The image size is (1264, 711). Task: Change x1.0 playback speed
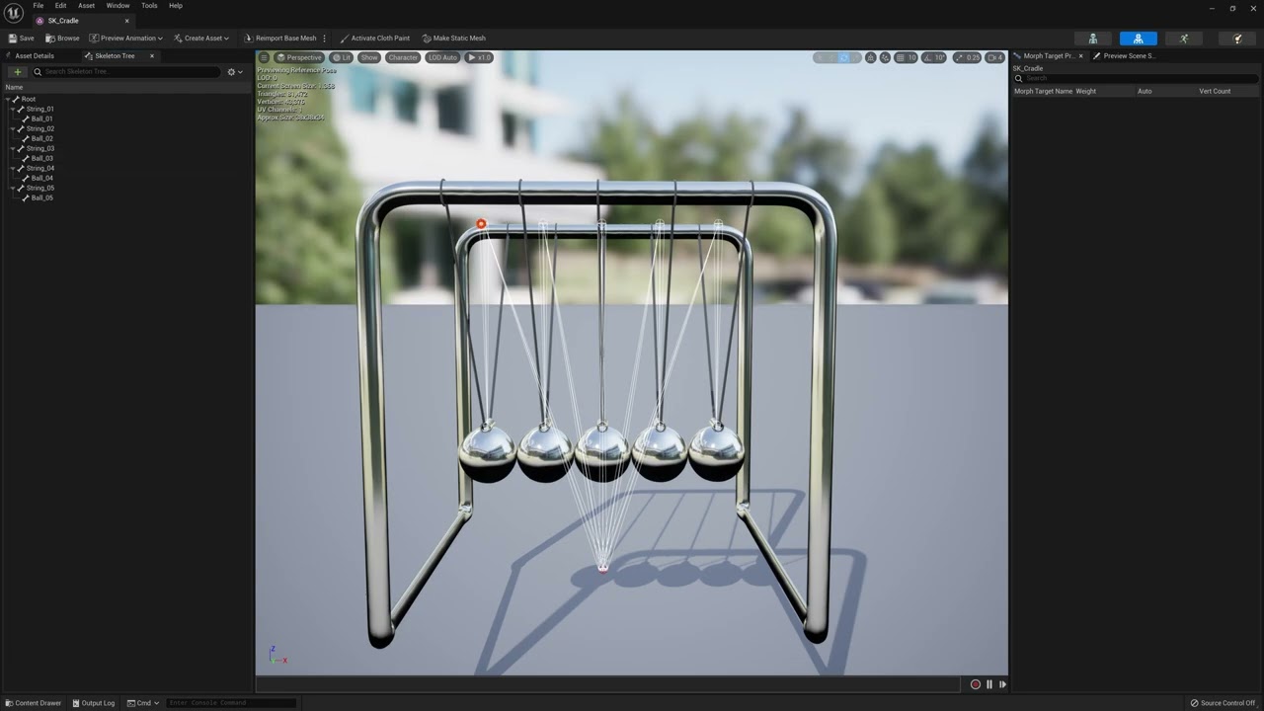[x=479, y=57]
